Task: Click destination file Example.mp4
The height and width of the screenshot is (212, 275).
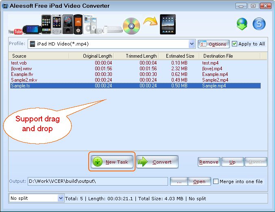Action: (215, 74)
